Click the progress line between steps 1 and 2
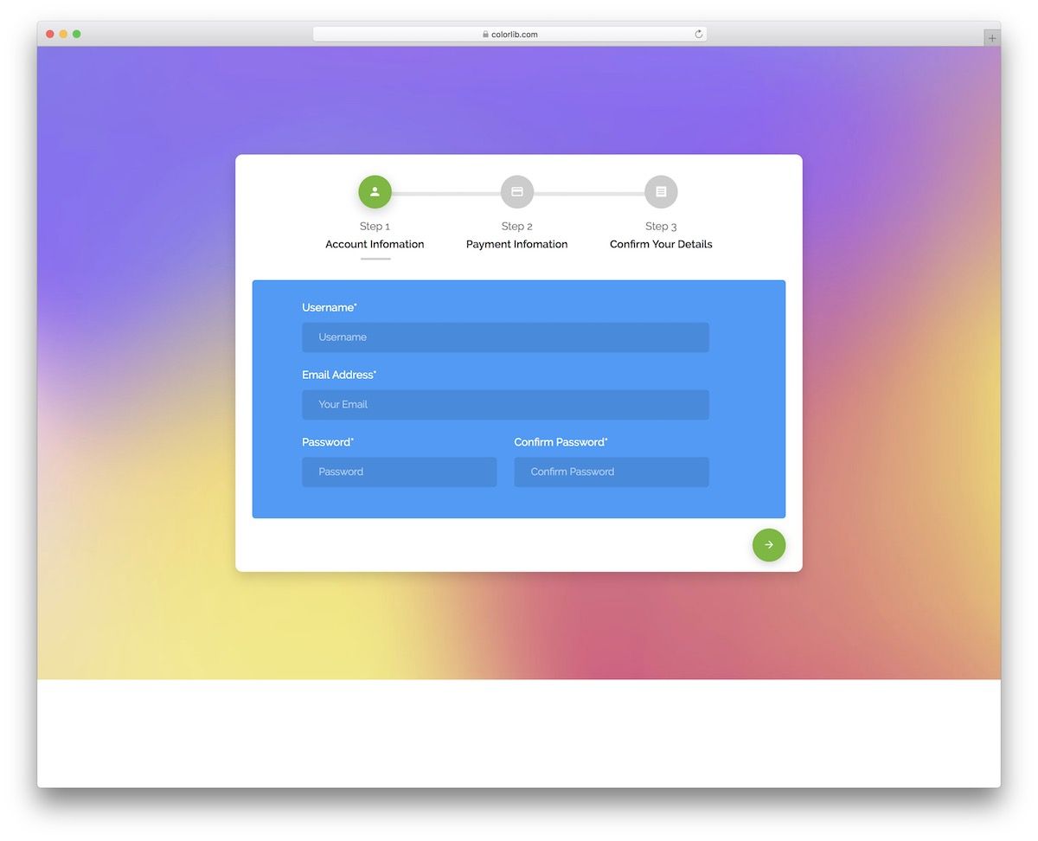Image resolution: width=1038 pixels, height=841 pixels. point(446,194)
